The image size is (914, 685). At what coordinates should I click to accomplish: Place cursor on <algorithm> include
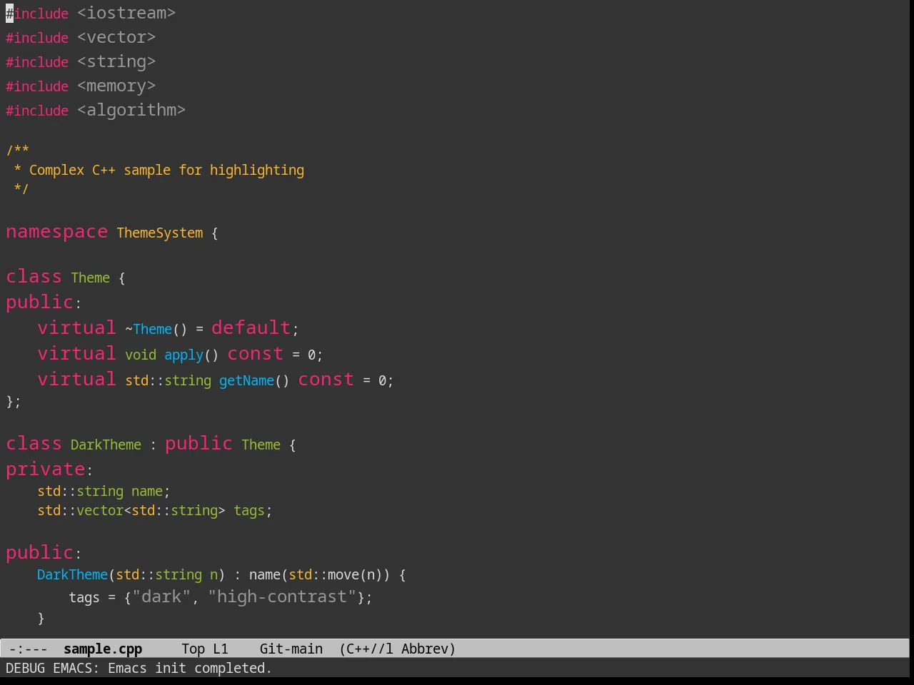131,110
